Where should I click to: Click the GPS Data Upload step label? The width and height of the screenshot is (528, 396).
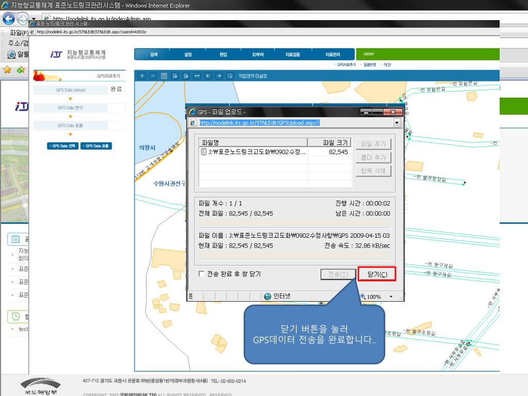coord(70,90)
